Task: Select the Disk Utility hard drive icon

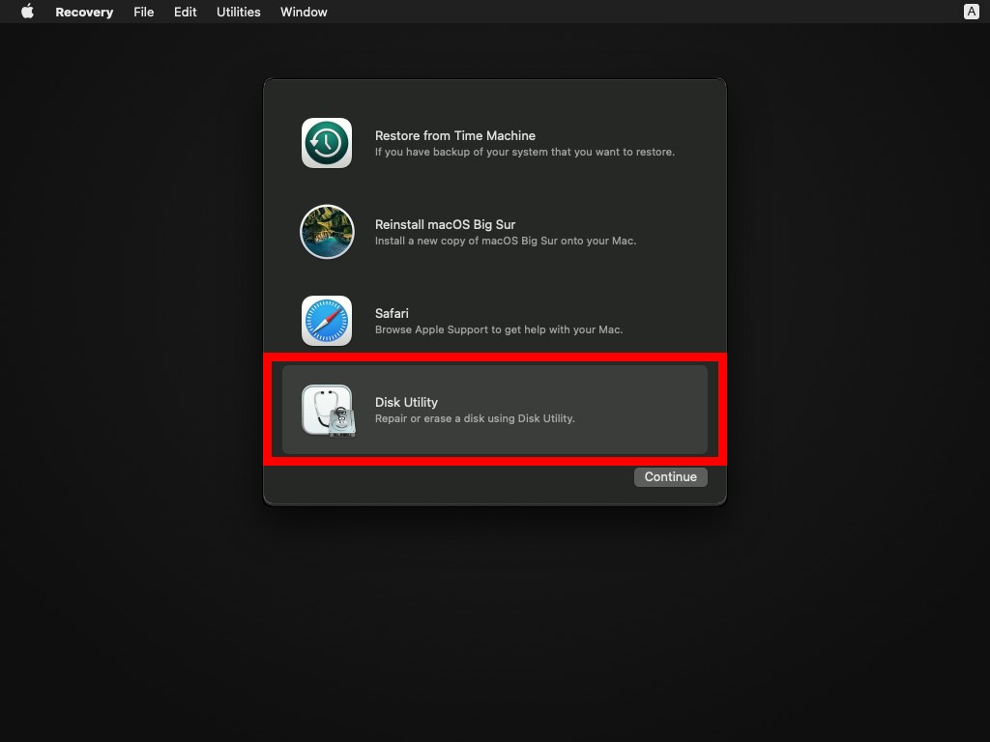Action: 327,410
